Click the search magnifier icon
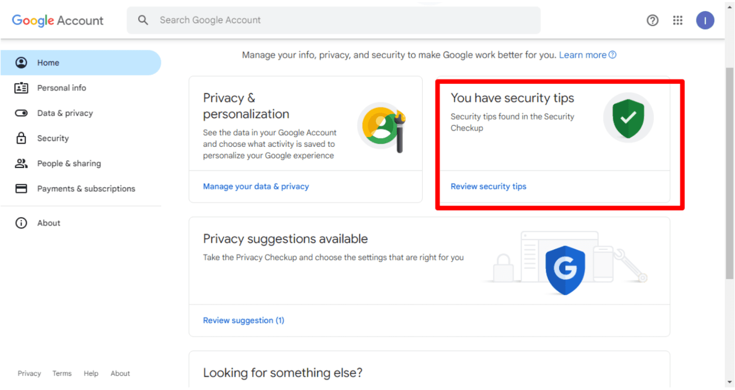The image size is (735, 390). point(143,20)
